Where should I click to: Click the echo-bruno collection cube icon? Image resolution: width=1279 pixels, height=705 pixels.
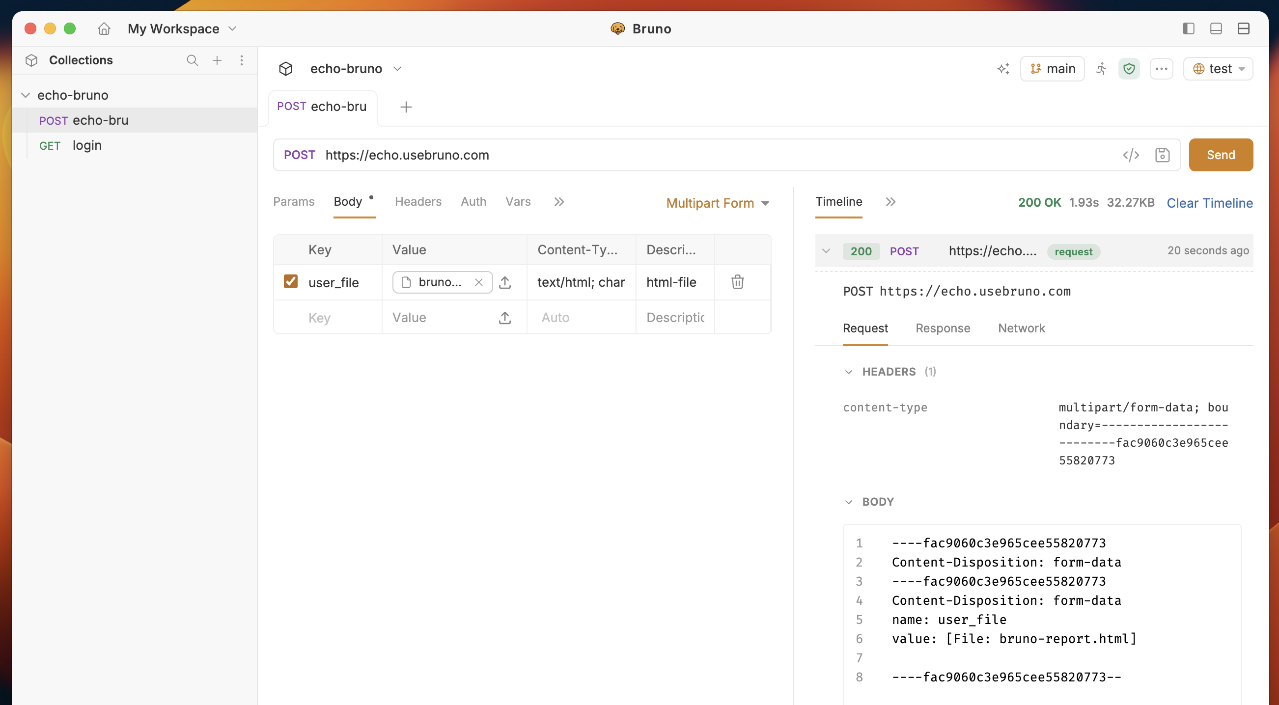pyautogui.click(x=286, y=69)
